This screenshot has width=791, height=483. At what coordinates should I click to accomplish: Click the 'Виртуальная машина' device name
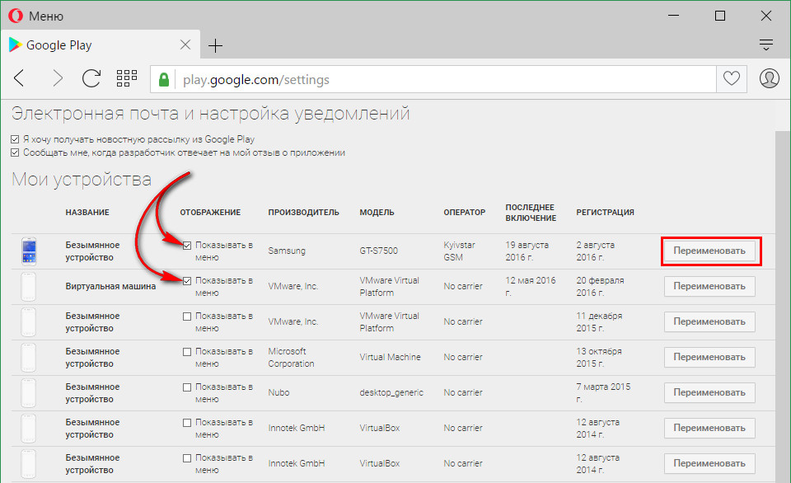tap(110, 286)
